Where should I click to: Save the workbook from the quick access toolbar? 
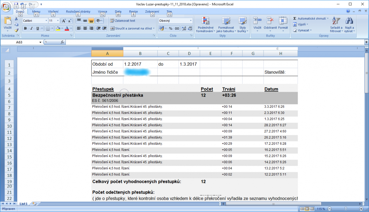click(17, 4)
